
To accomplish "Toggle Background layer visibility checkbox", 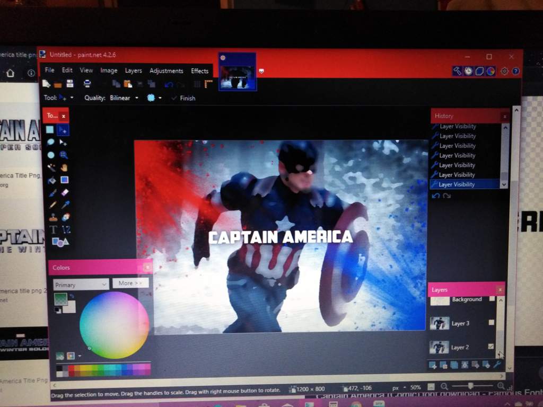I will coord(492,299).
